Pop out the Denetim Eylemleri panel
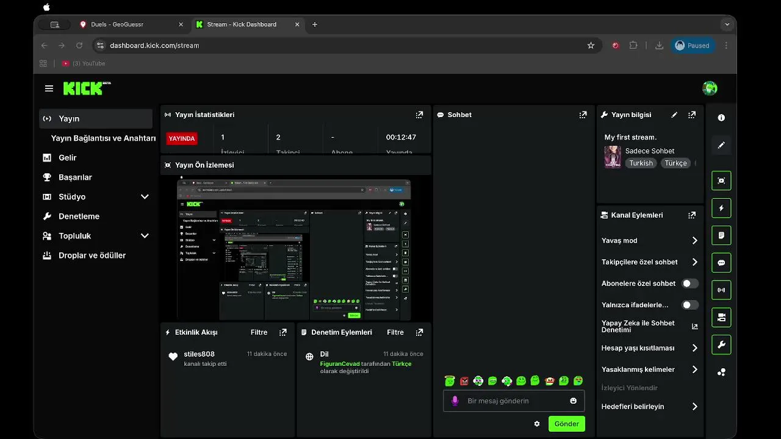The image size is (781, 439). pos(419,332)
